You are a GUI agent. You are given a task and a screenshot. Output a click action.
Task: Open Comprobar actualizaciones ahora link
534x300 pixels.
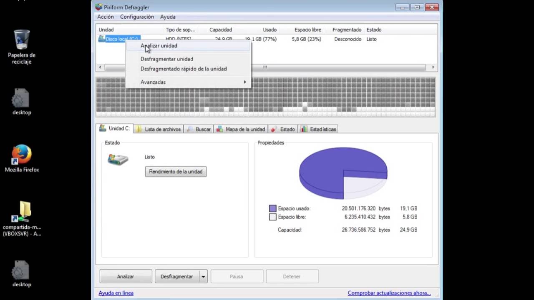389,293
